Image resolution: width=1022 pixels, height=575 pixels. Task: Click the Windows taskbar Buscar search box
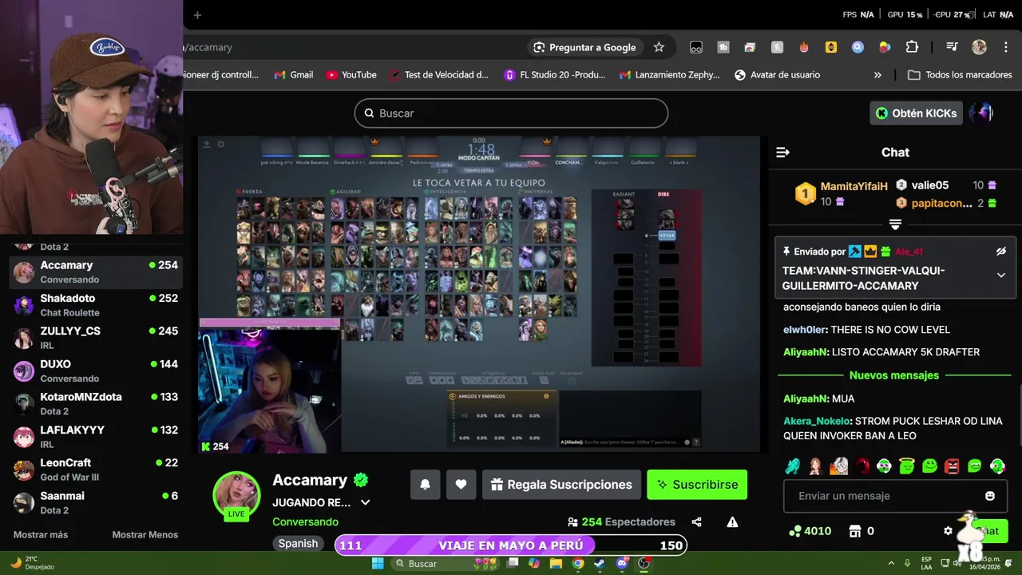[x=445, y=563]
